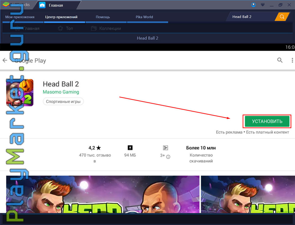Open the first game screenshot
295x225 pixels.
click(x=103, y=195)
